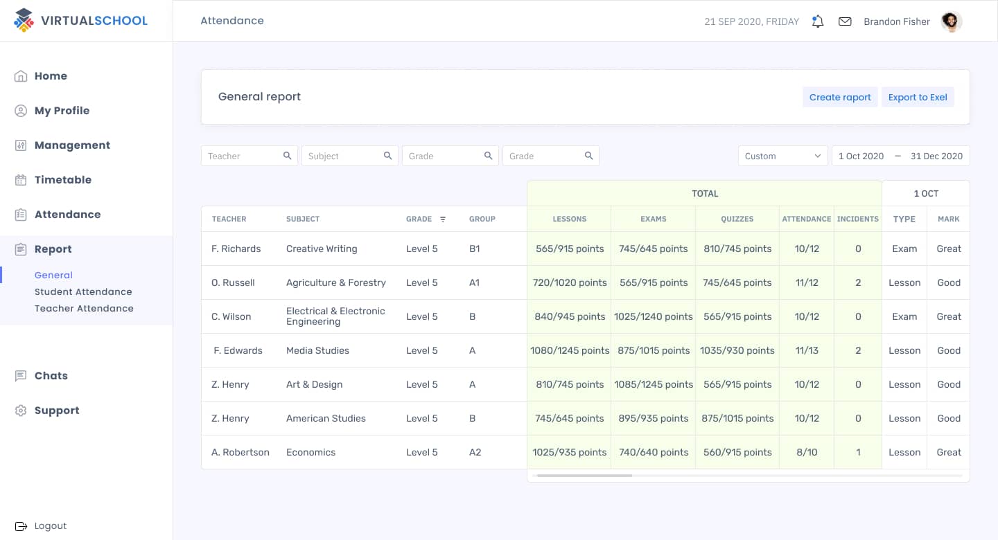Click the Create report button
Screen dimensions: 998x540
pyautogui.click(x=840, y=97)
